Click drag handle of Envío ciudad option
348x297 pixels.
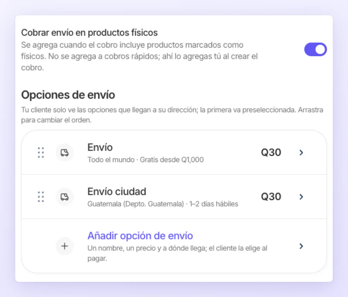pyautogui.click(x=41, y=197)
